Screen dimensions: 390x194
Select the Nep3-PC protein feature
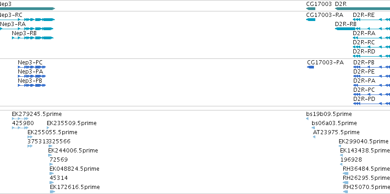coord(32,67)
